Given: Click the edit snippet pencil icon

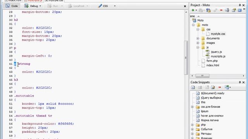Looking at the screenshot, I should pyautogui.click(x=213, y=87).
